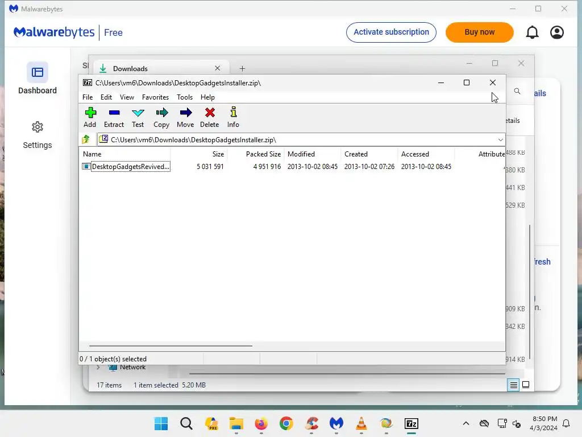The width and height of the screenshot is (582, 437).
Task: Click the 7-Zip taskbar icon
Action: point(411,423)
